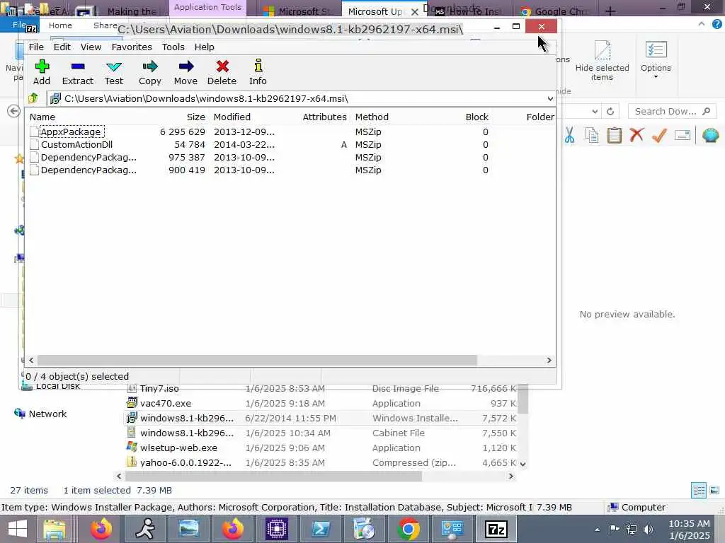Click the taskbar clock showing 10:35 AM
The width and height of the screenshot is (725, 543).
tap(689, 530)
